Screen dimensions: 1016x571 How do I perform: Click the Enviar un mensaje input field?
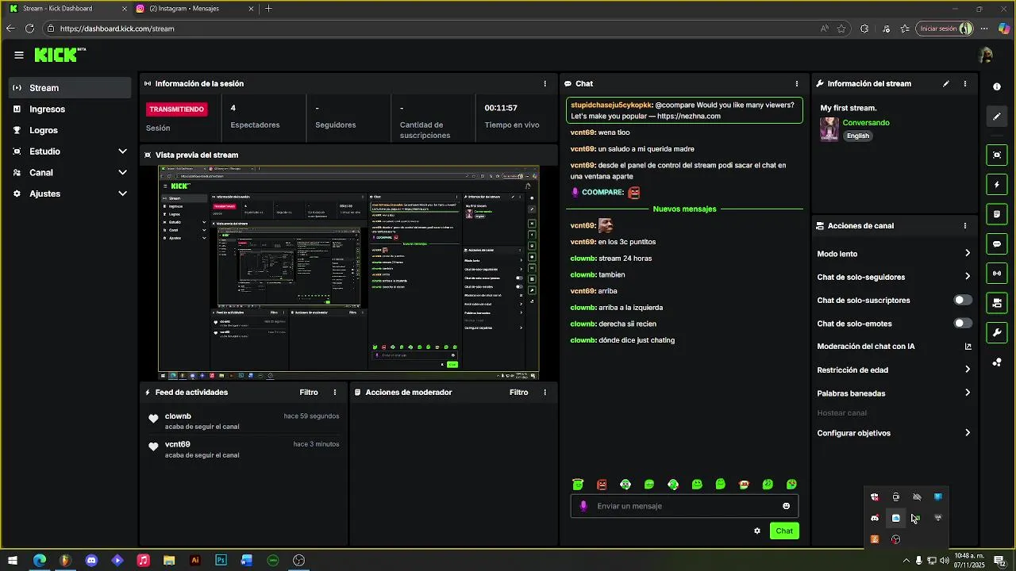pos(684,506)
